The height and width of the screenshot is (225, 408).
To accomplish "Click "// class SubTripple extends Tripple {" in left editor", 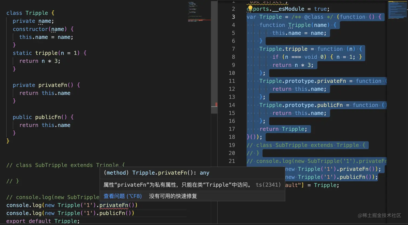I will [66, 165].
